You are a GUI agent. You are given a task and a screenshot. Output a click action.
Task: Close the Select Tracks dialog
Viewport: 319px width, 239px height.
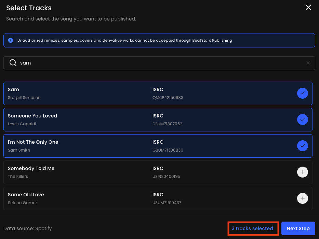coord(308,8)
